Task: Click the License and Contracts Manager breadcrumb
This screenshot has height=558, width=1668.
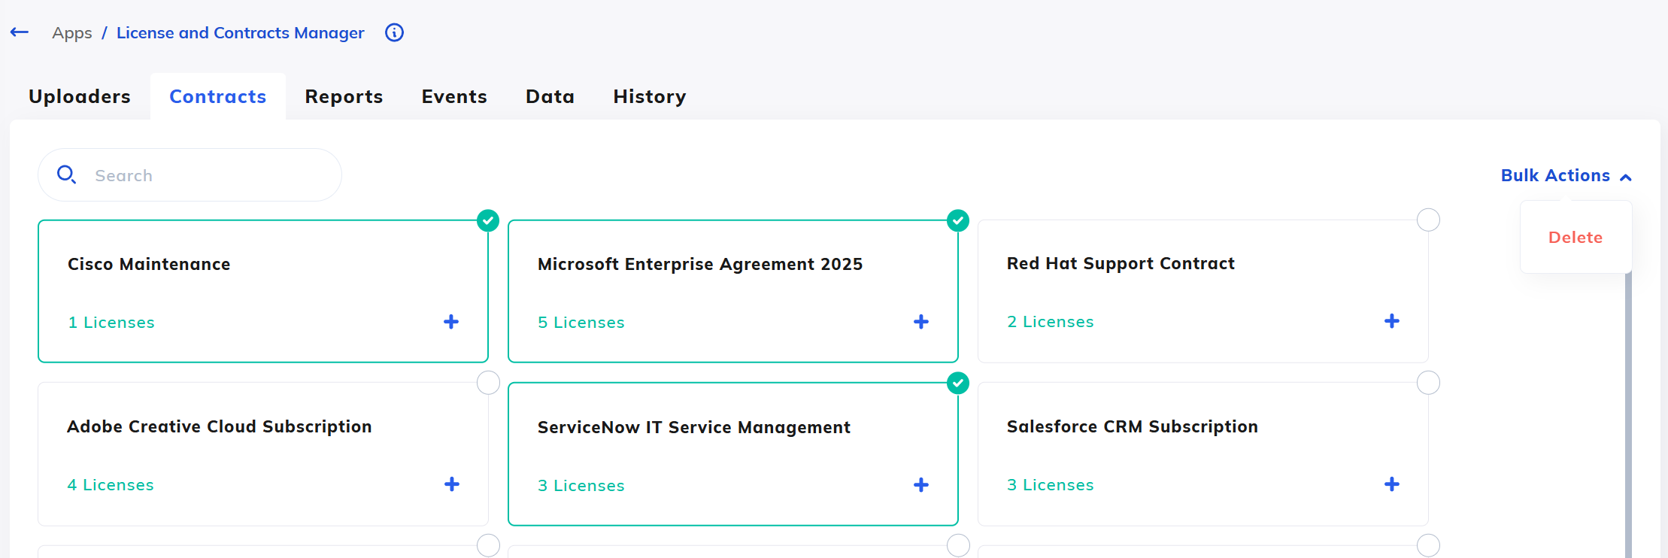Action: (x=241, y=33)
